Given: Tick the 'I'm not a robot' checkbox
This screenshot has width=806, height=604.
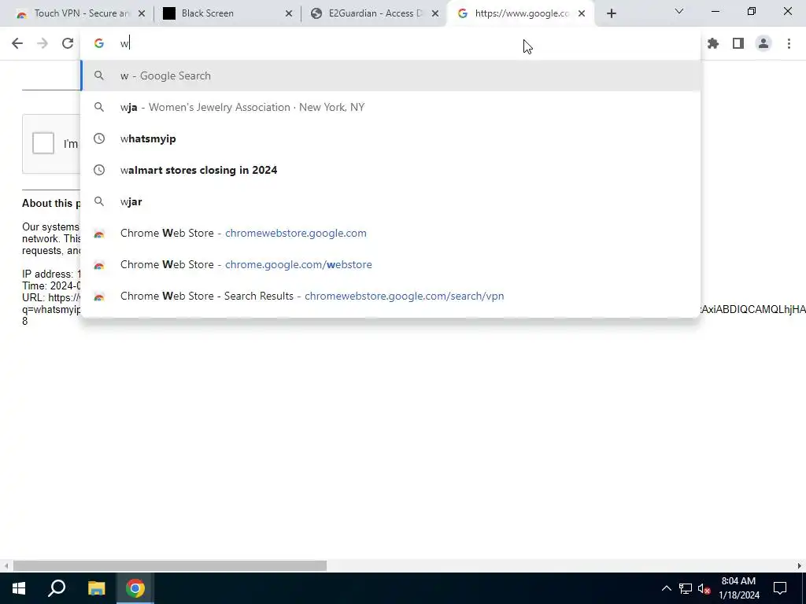Looking at the screenshot, I should pyautogui.click(x=43, y=143).
